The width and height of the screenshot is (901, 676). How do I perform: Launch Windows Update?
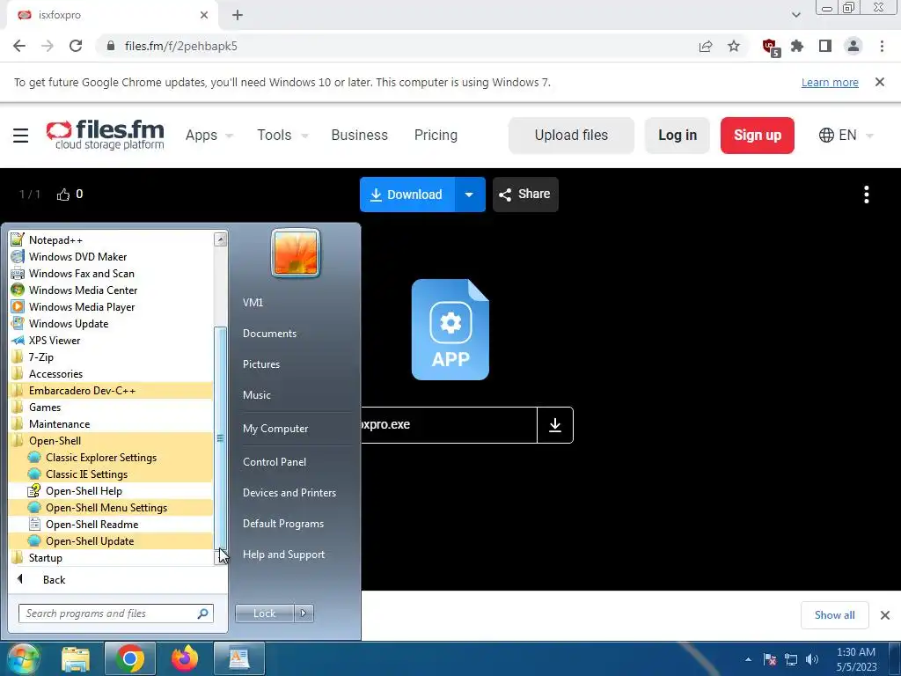(111, 323)
